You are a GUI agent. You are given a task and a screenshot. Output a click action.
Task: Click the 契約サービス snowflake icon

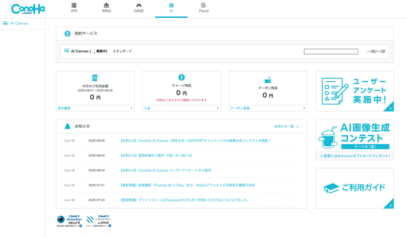click(x=67, y=34)
